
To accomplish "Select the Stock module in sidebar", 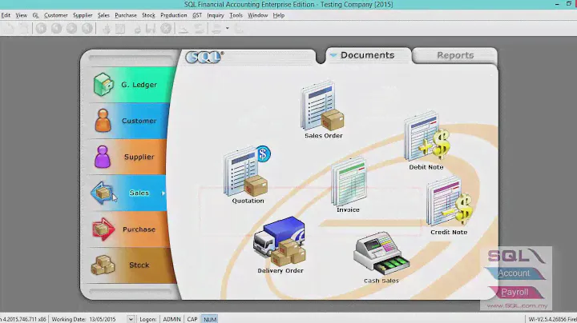I will 128,265.
